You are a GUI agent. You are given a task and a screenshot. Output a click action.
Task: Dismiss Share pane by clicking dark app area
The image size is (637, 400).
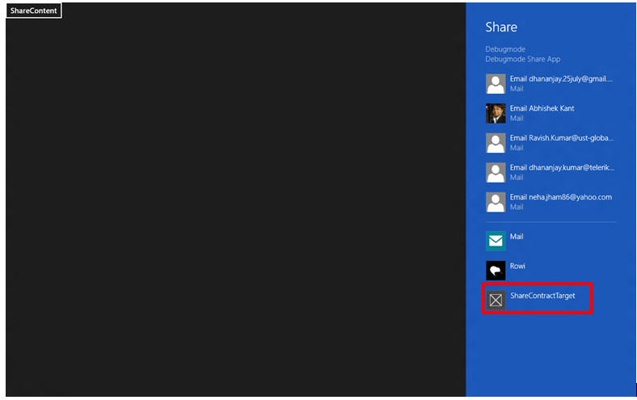234,202
